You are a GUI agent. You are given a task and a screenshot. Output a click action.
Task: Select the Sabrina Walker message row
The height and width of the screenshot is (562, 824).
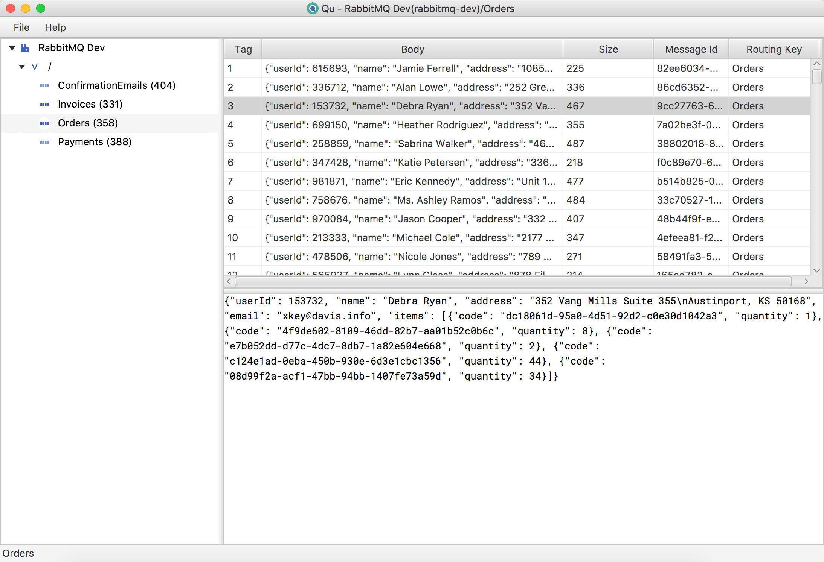pyautogui.click(x=517, y=144)
